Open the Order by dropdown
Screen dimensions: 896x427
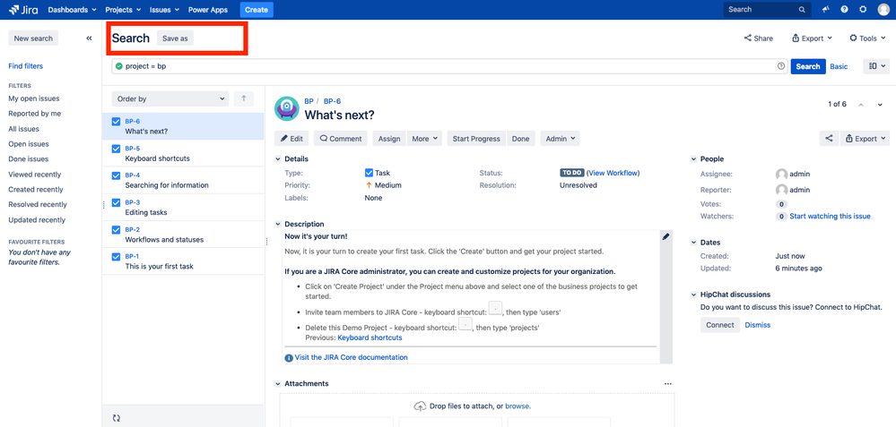point(170,98)
